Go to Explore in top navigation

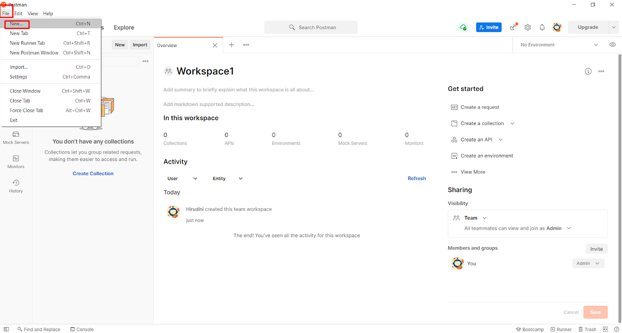(124, 27)
